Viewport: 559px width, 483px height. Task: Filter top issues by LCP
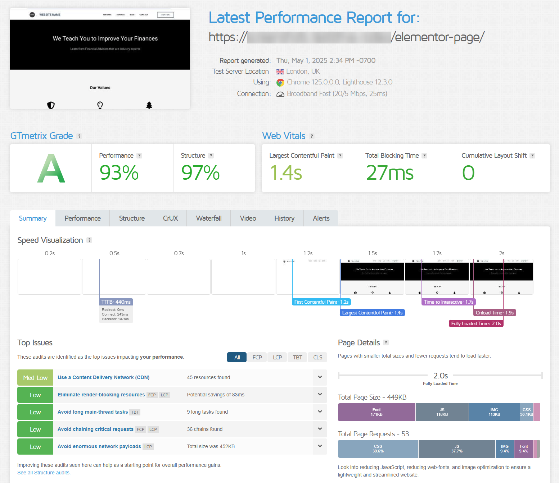point(277,357)
